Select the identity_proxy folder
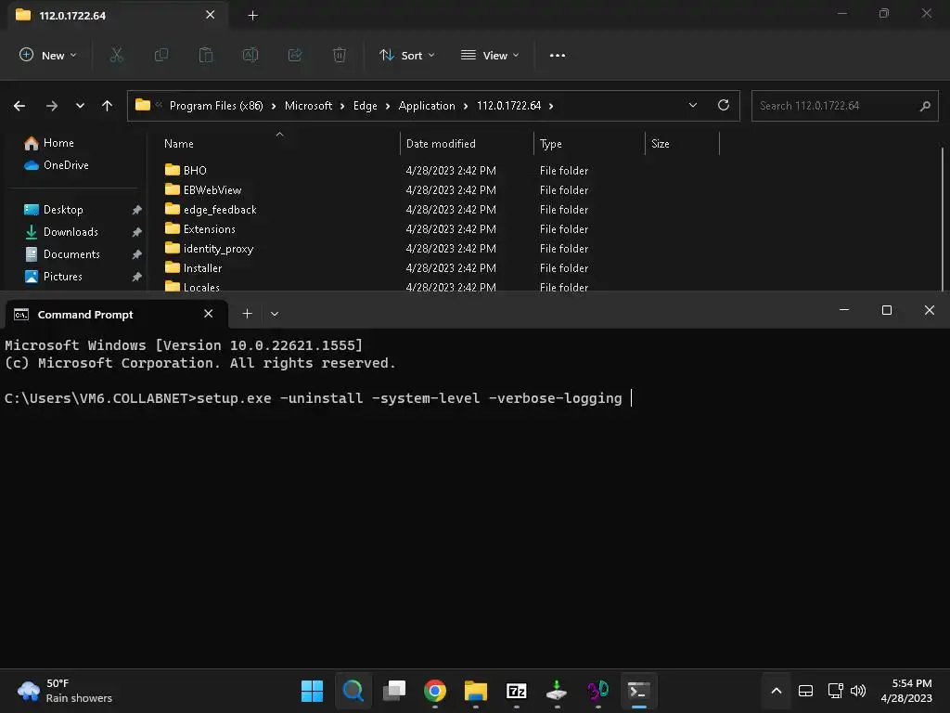Viewport: 950px width, 713px height. 209,248
